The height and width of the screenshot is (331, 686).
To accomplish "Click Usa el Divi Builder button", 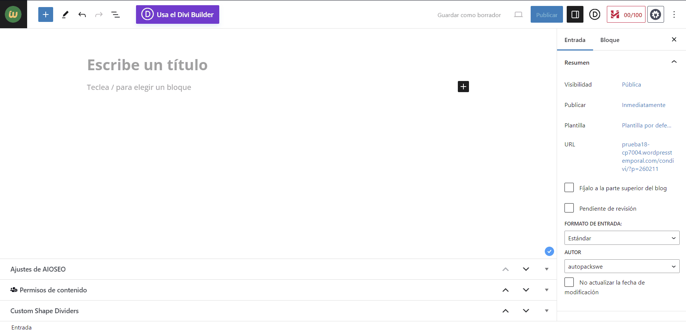I will coord(177,14).
